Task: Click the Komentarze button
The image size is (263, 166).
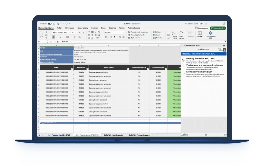Action: [x=202, y=28]
